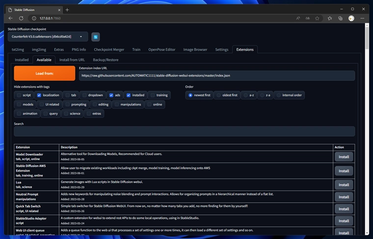The image size is (373, 239).
Task: Switch to the txt2img tab
Action: pyautogui.click(x=18, y=50)
